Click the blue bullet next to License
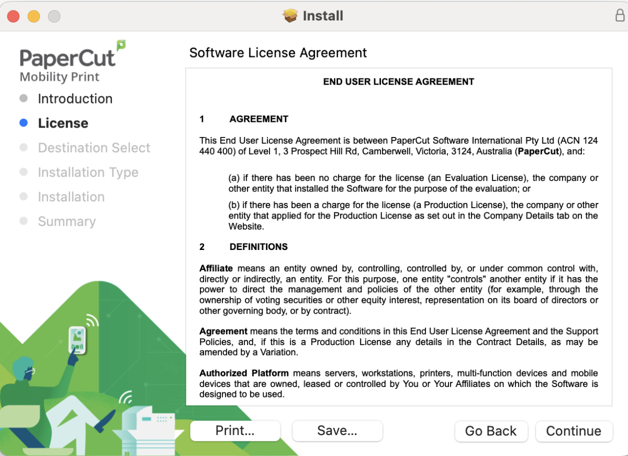This screenshot has width=628, height=456. pos(24,123)
